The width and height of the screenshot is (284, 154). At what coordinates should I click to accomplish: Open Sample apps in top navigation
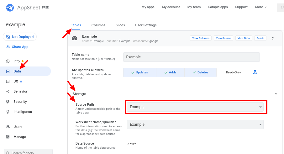(x=218, y=7)
